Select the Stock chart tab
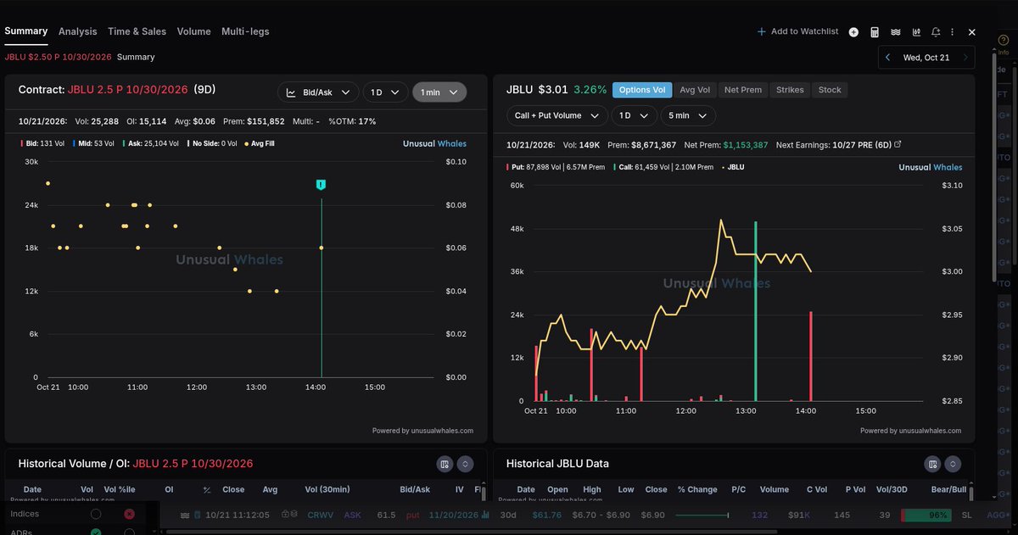The height and width of the screenshot is (535, 1018). (830, 90)
